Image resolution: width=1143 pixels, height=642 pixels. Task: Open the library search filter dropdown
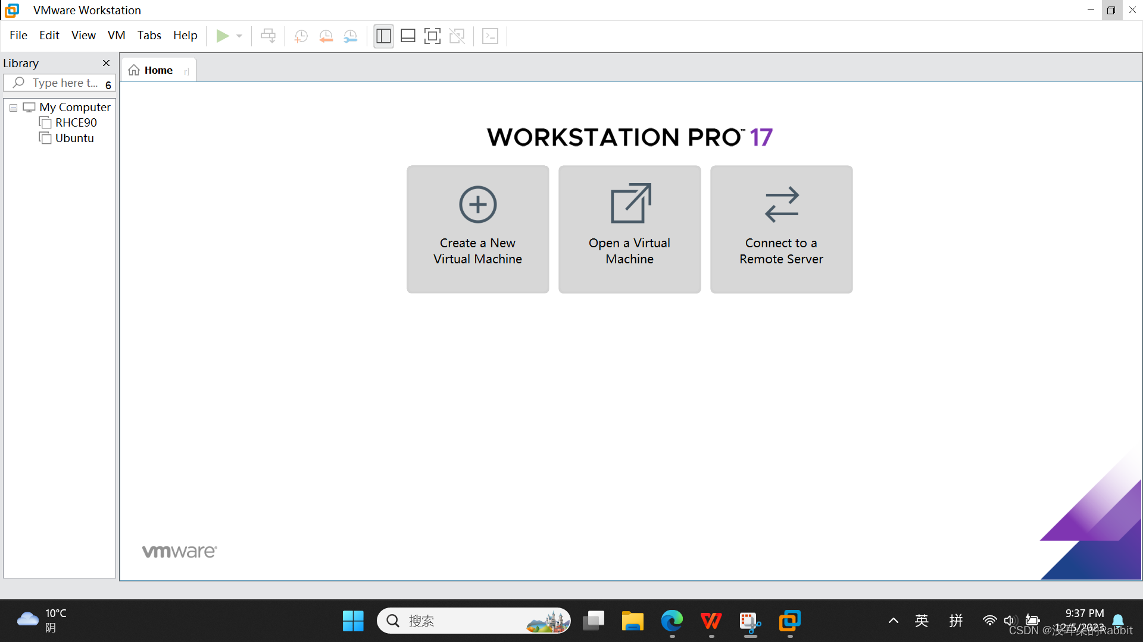pyautogui.click(x=108, y=84)
